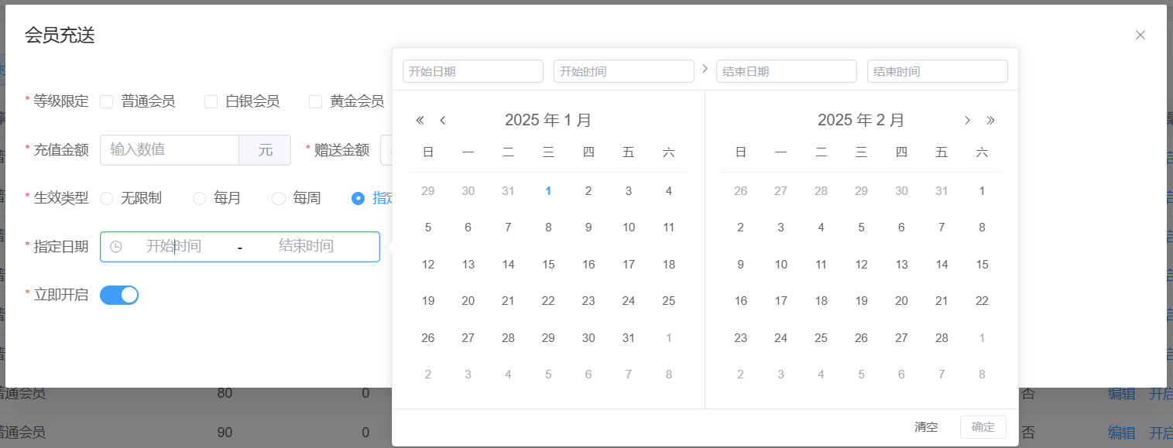Click the 结束时间 field in picker header
This screenshot has width=1173, height=448.
tap(938, 71)
